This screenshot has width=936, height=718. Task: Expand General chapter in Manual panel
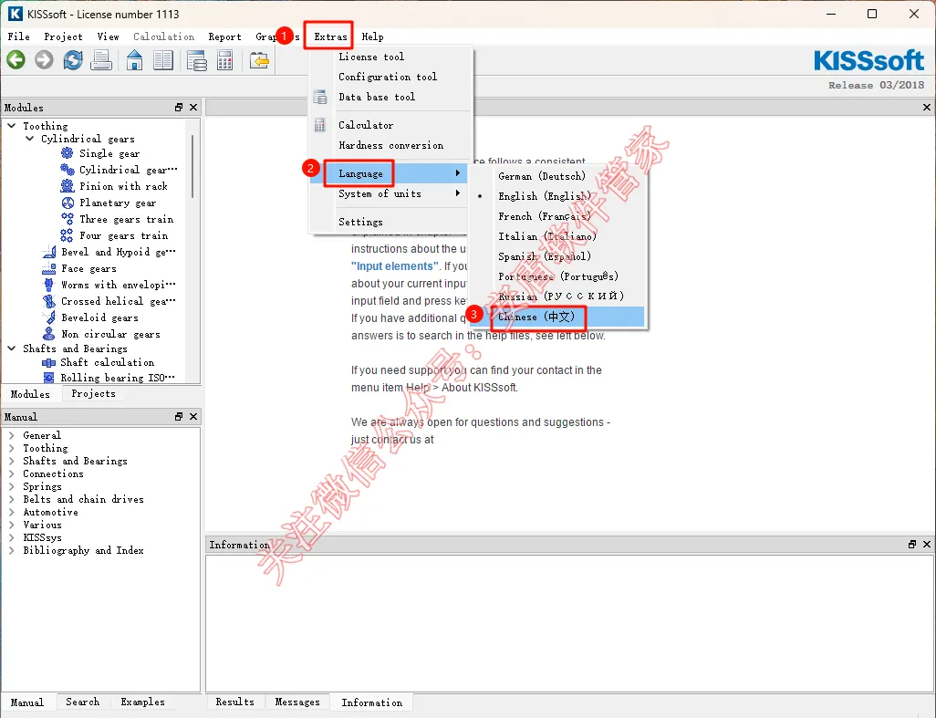point(11,435)
